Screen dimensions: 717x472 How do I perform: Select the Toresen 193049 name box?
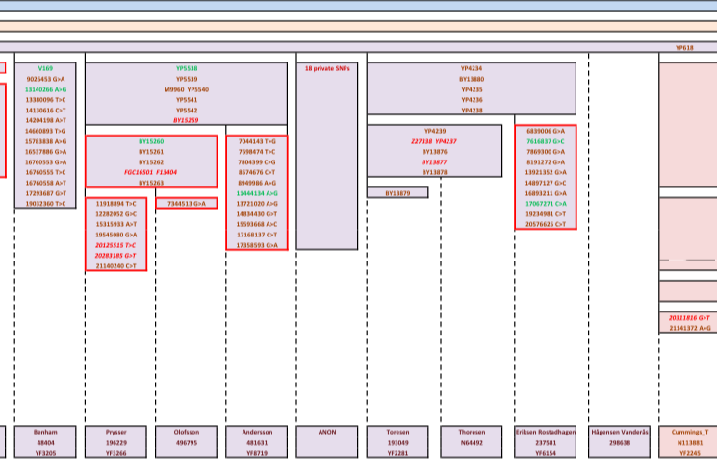(x=398, y=442)
